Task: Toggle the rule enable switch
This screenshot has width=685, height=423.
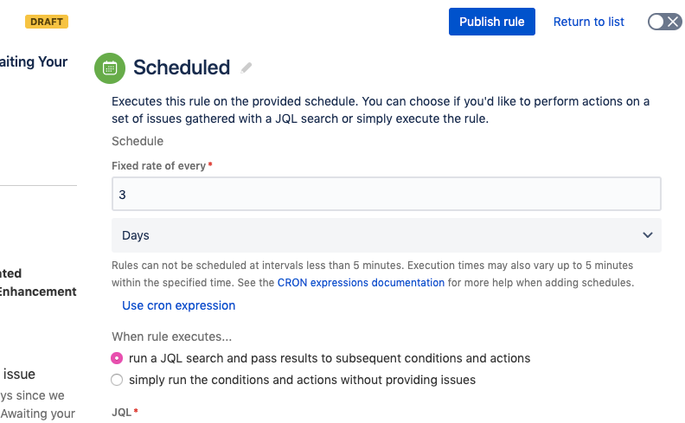Action: click(x=664, y=22)
